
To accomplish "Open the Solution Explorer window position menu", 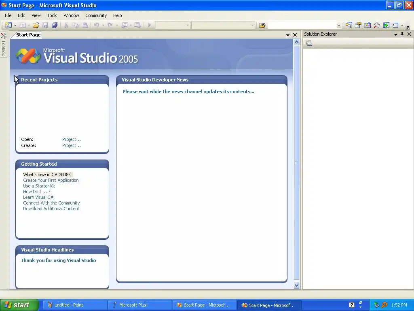I will (395, 34).
